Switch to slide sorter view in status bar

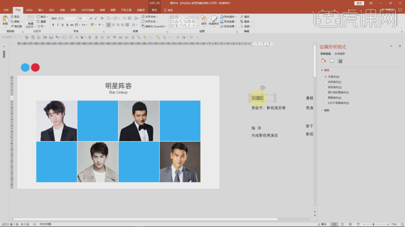(342, 225)
